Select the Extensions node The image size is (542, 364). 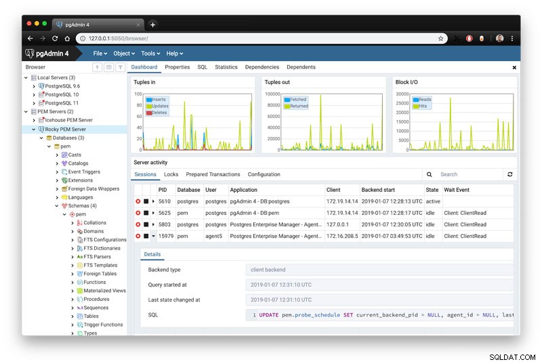(x=80, y=180)
